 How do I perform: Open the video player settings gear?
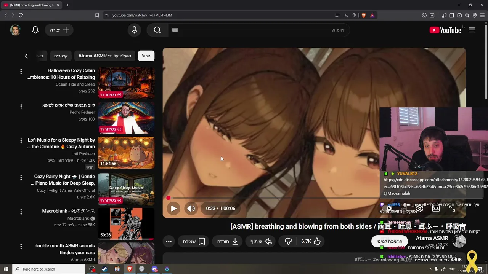click(420, 208)
